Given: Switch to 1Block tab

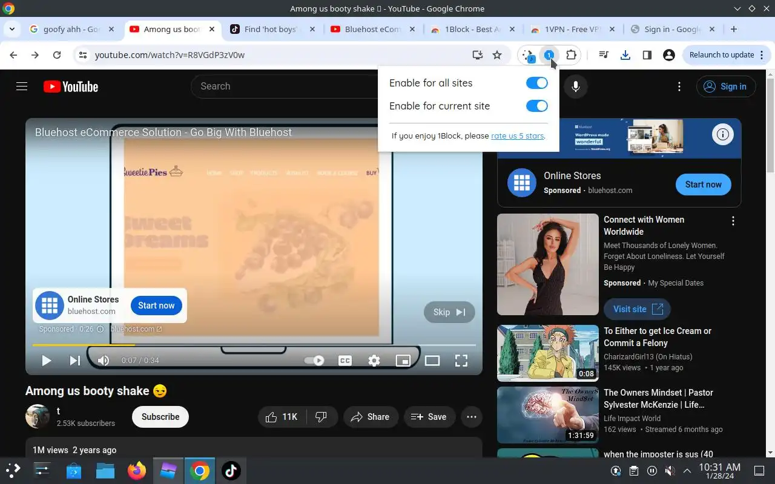Looking at the screenshot, I should 473,29.
